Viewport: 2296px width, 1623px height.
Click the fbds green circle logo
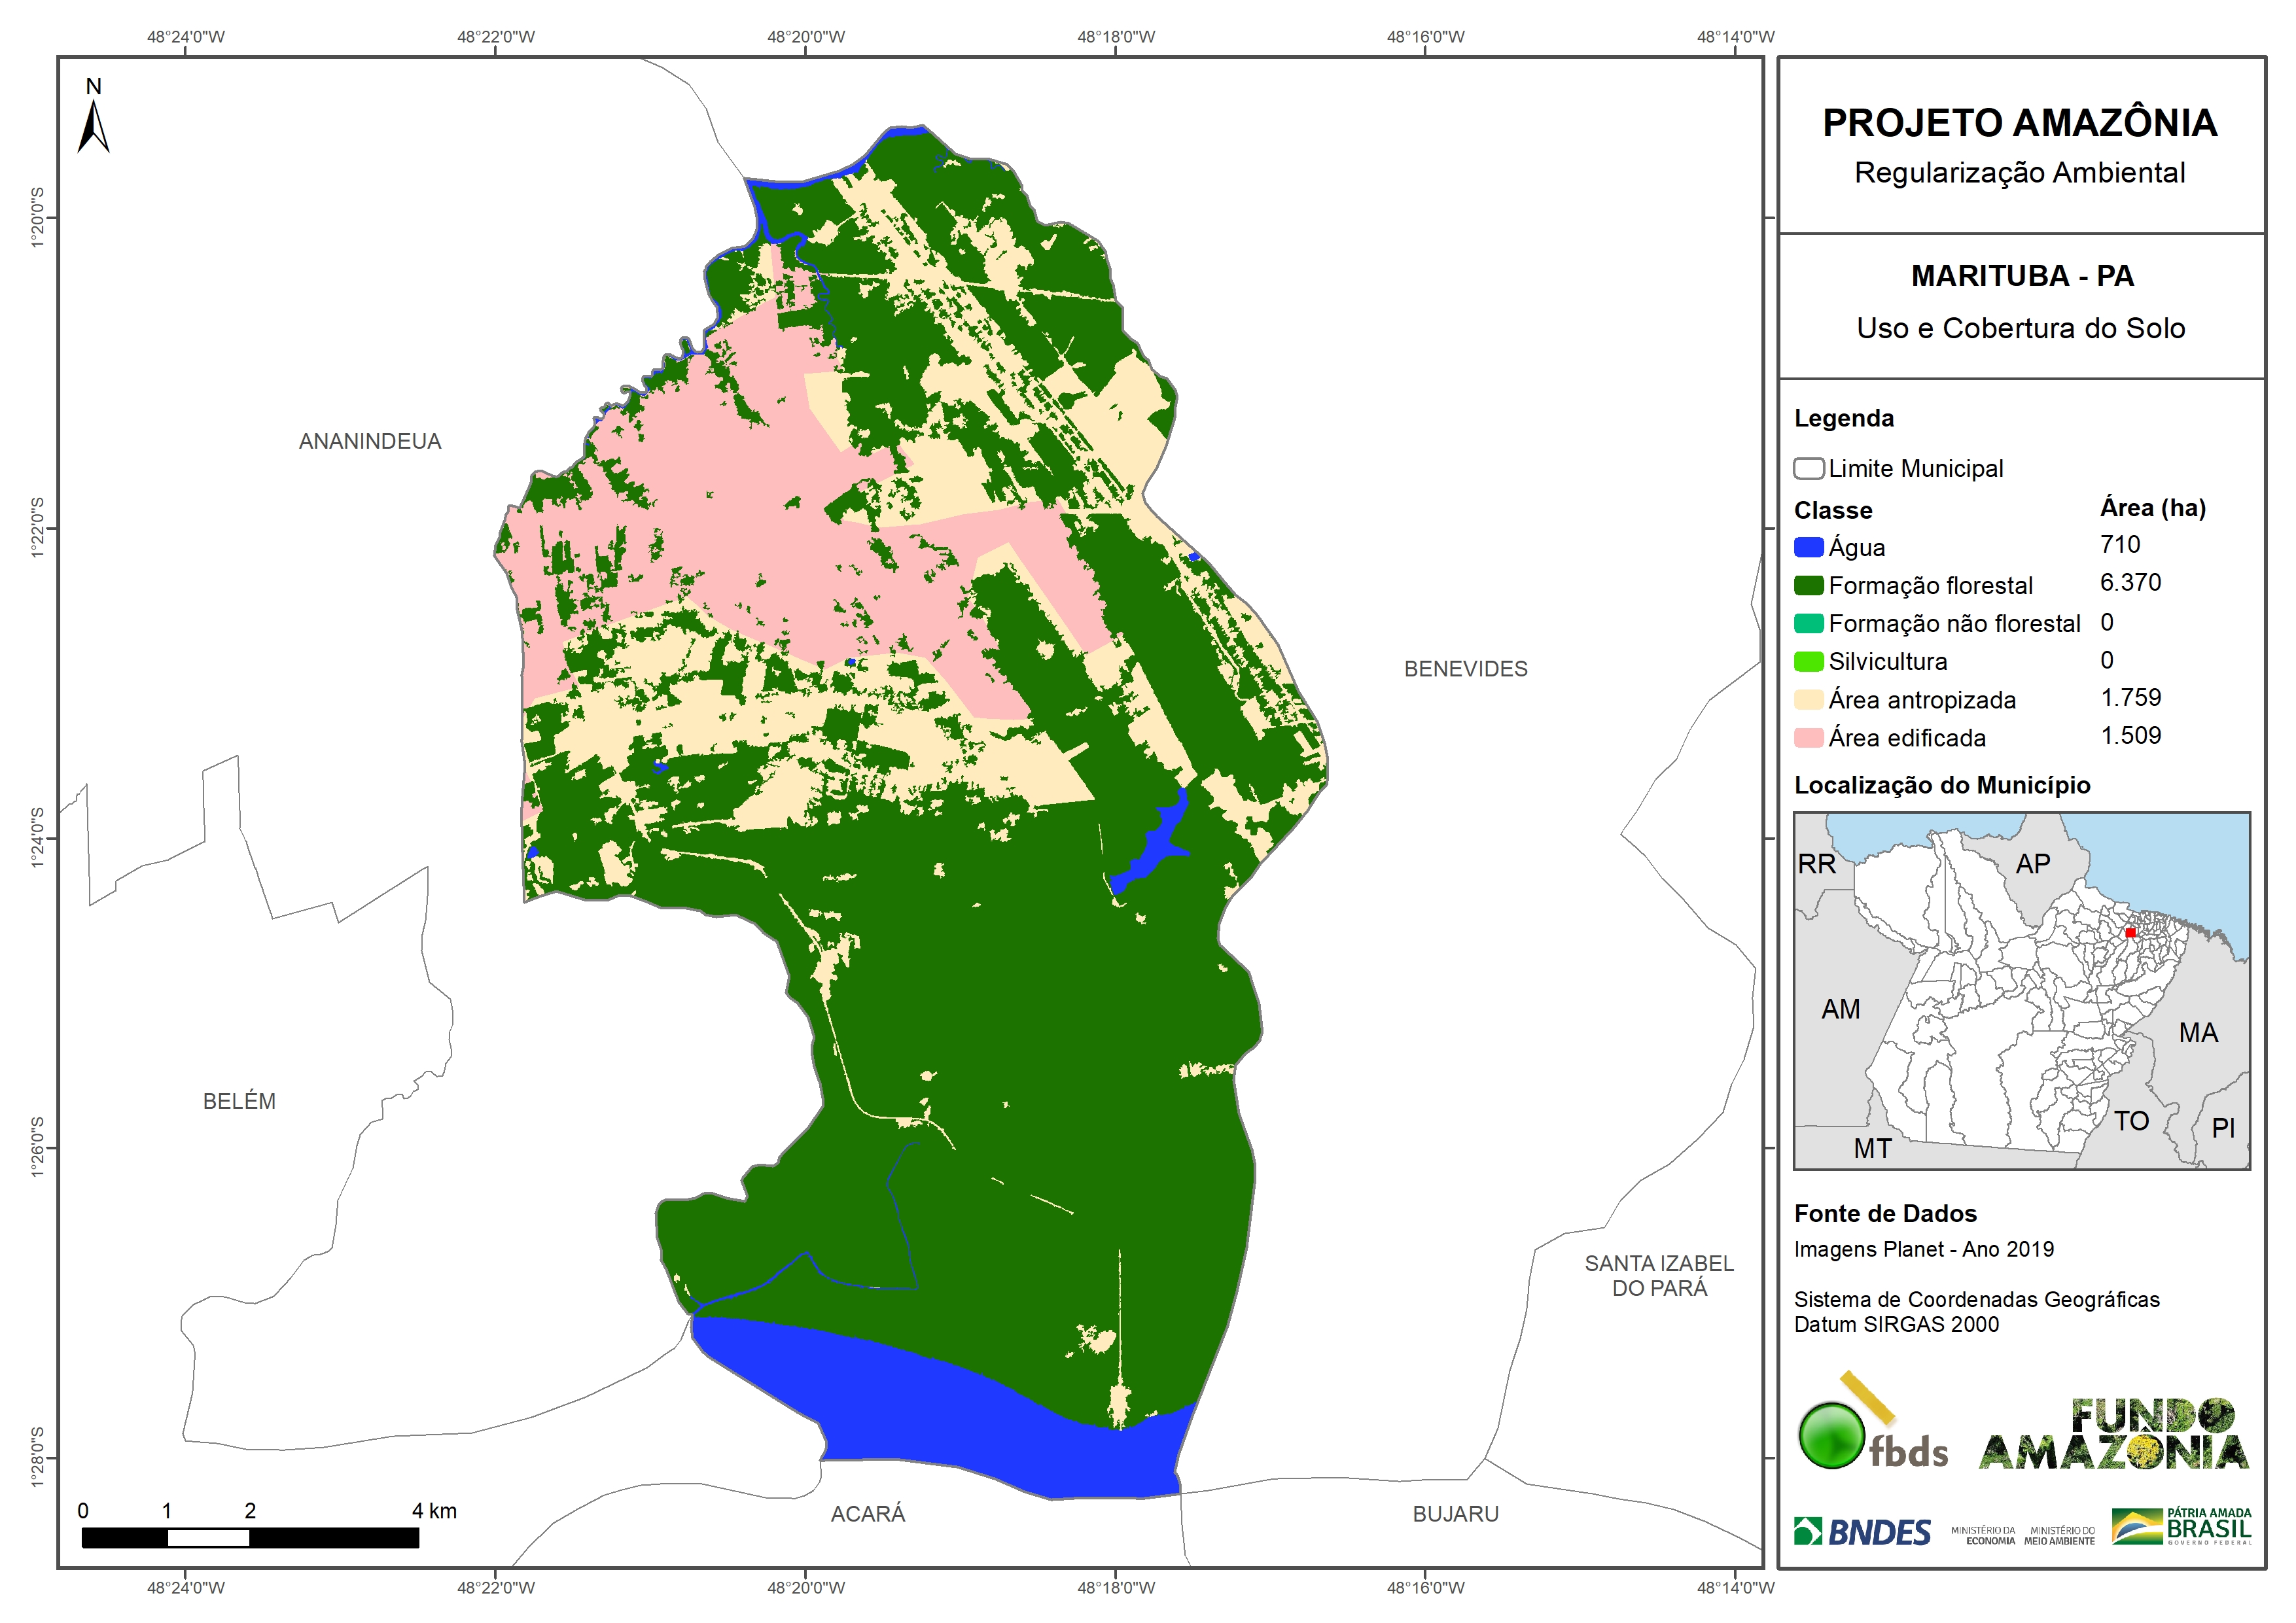pos(1832,1434)
